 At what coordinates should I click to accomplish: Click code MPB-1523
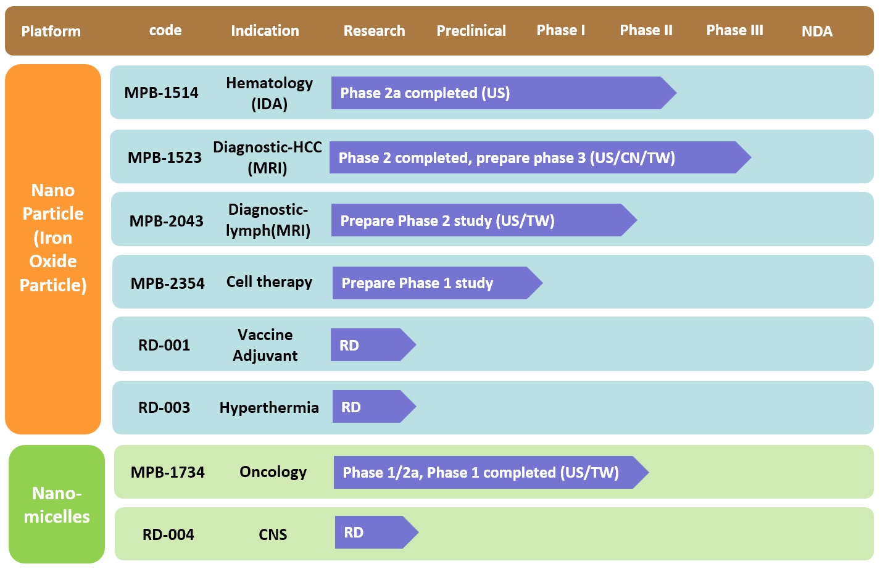164,157
